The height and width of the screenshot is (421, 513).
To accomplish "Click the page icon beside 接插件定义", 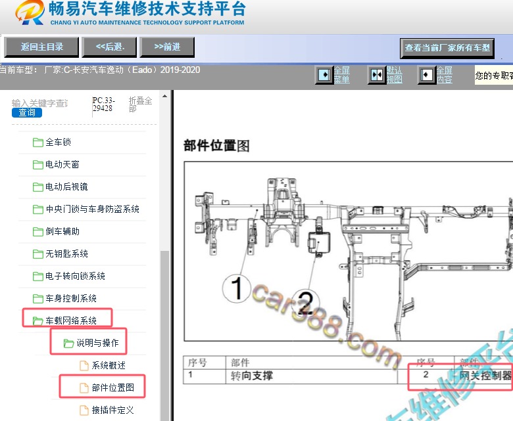I will tap(84, 410).
